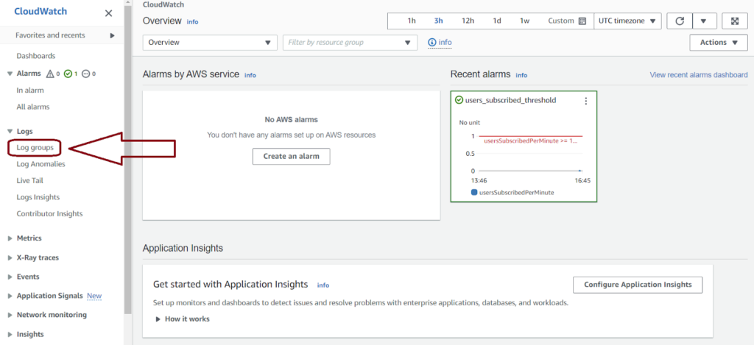Click the sidebar vertical scrollbar
Viewport: 754px width, 345px height.
click(127, 159)
